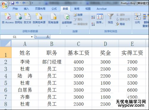
Task: Open 自其他来源 data sources dropdown
Action: click(39, 20)
